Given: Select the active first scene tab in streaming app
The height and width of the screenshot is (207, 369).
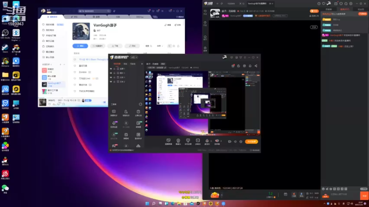Looking at the screenshot, I should (117, 64).
